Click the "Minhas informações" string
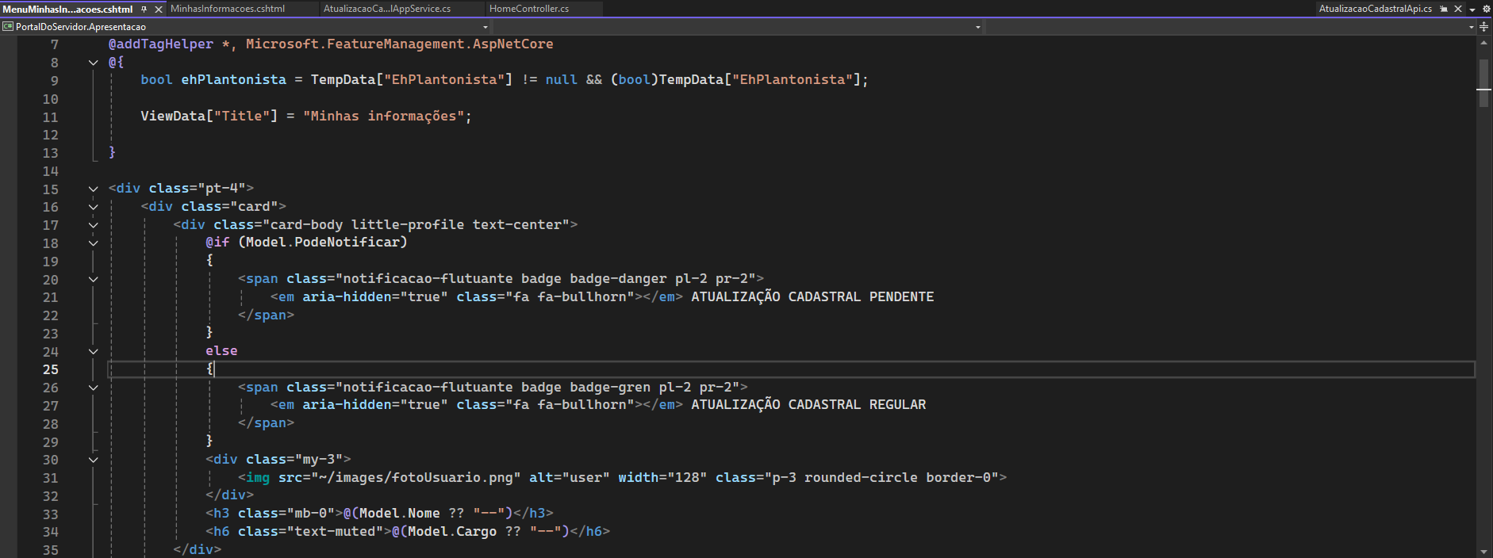 (384, 117)
